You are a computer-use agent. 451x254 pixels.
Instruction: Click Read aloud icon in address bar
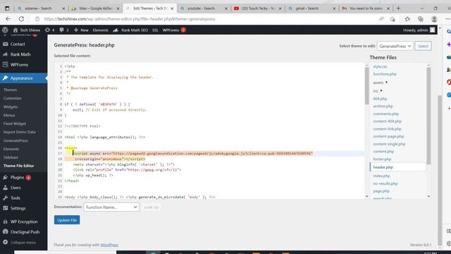tap(381, 19)
